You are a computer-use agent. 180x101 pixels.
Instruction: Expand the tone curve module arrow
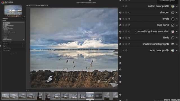tap(177, 25)
